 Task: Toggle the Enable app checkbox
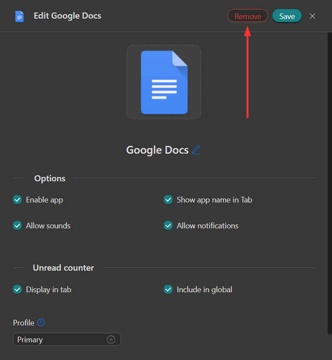click(x=17, y=200)
